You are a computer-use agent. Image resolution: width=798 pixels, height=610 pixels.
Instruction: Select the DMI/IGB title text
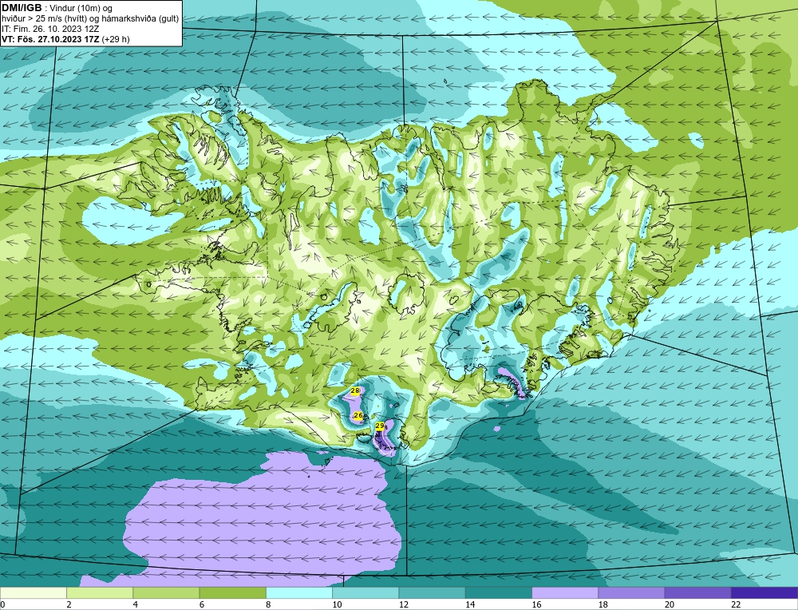[22, 8]
